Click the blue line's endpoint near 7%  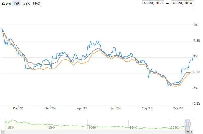193,56
